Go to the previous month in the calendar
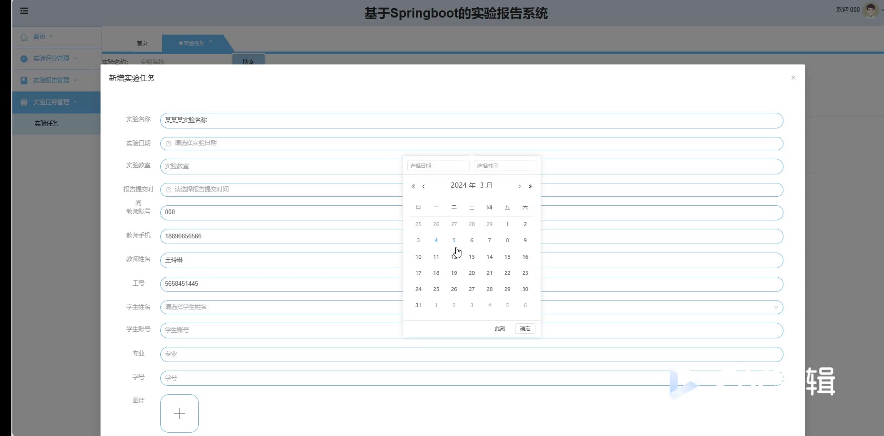This screenshot has width=884, height=436. tap(424, 186)
